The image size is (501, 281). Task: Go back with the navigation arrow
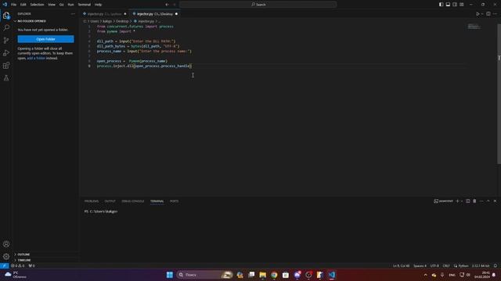(167, 5)
